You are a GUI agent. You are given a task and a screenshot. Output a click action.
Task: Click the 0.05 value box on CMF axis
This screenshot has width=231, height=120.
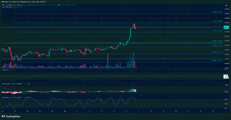click(226, 76)
